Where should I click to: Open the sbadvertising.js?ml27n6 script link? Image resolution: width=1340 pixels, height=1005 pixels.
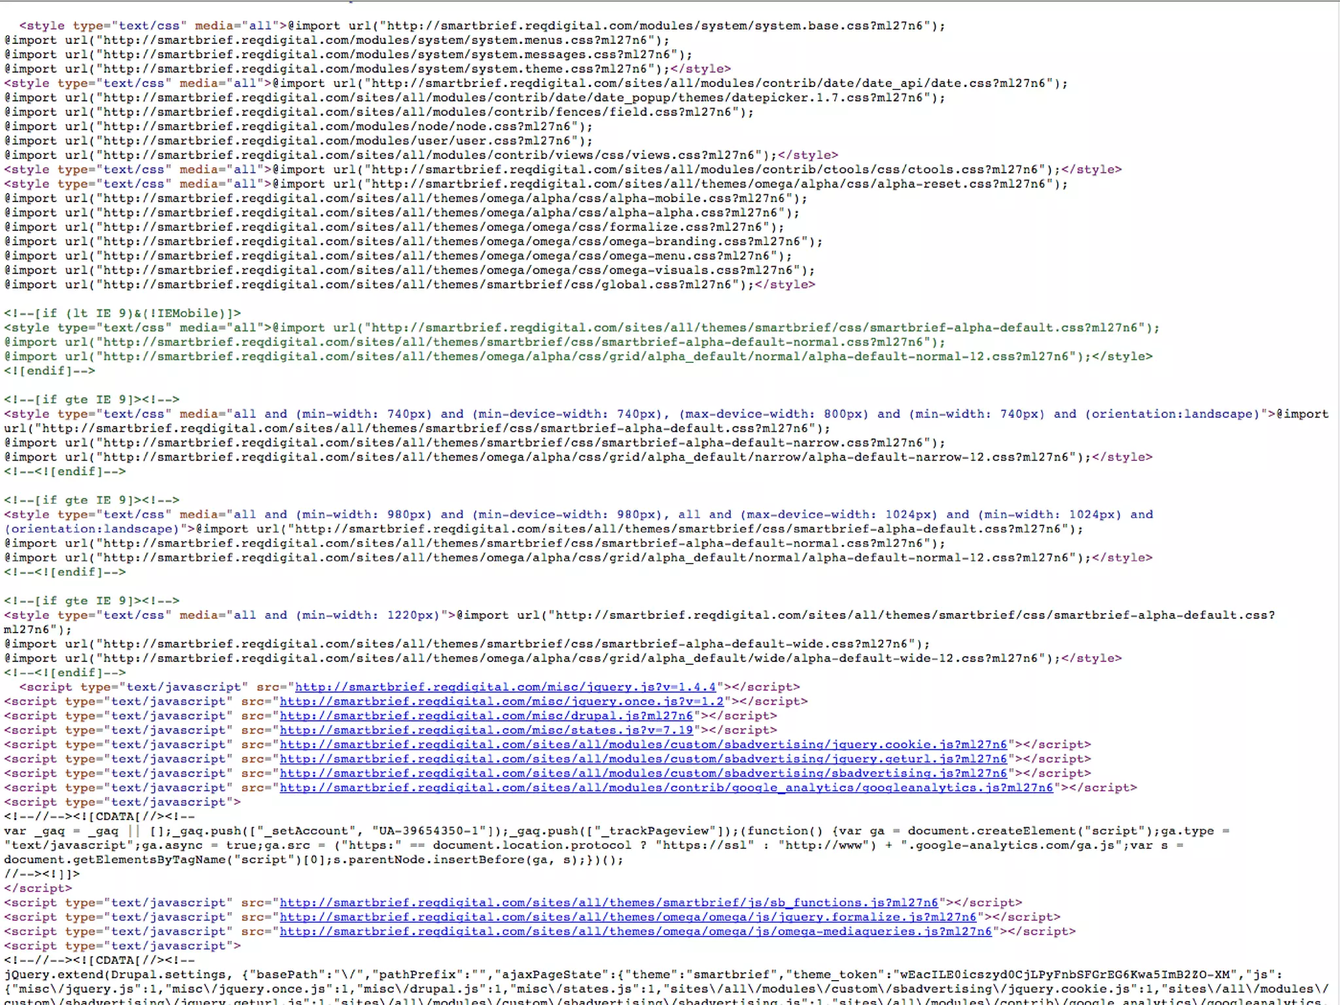(x=644, y=773)
